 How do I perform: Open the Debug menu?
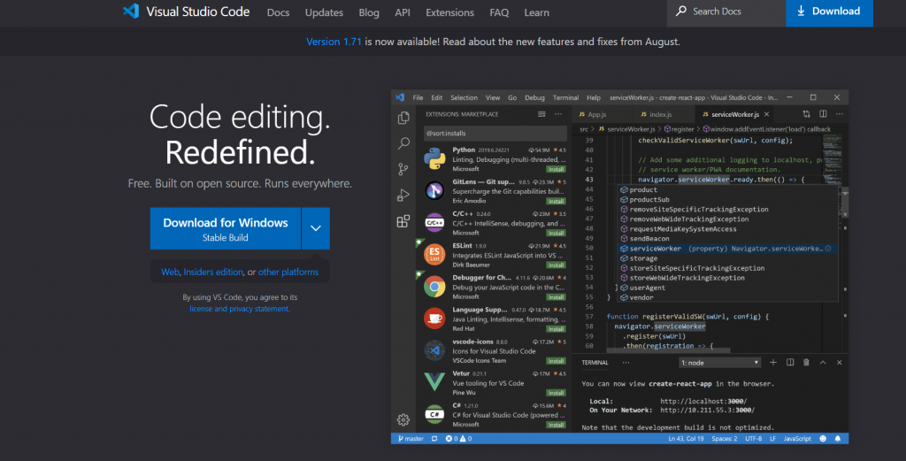pos(534,97)
